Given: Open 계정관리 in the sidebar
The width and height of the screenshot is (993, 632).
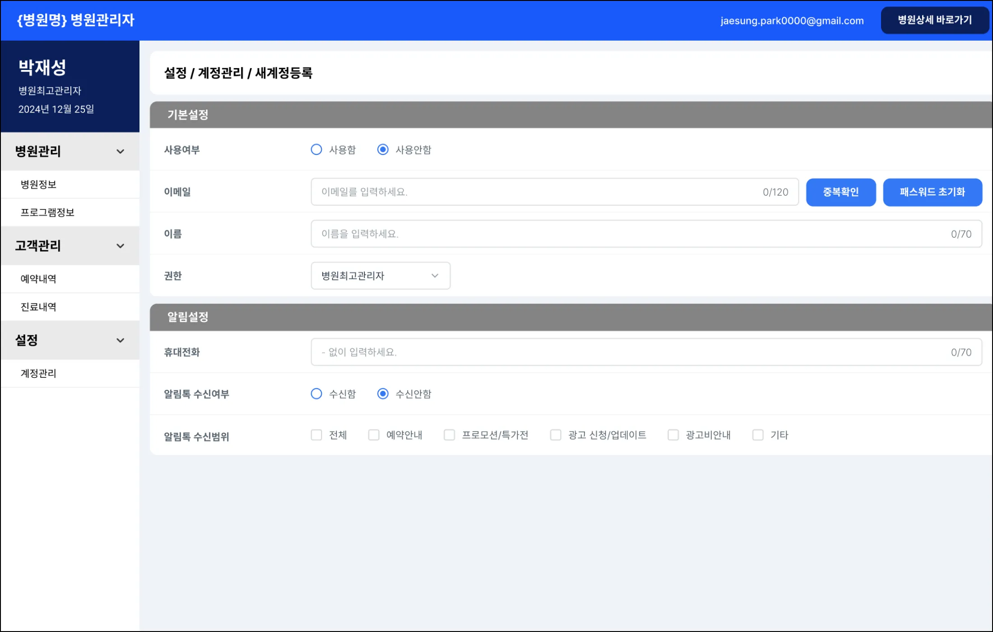Looking at the screenshot, I should (39, 373).
